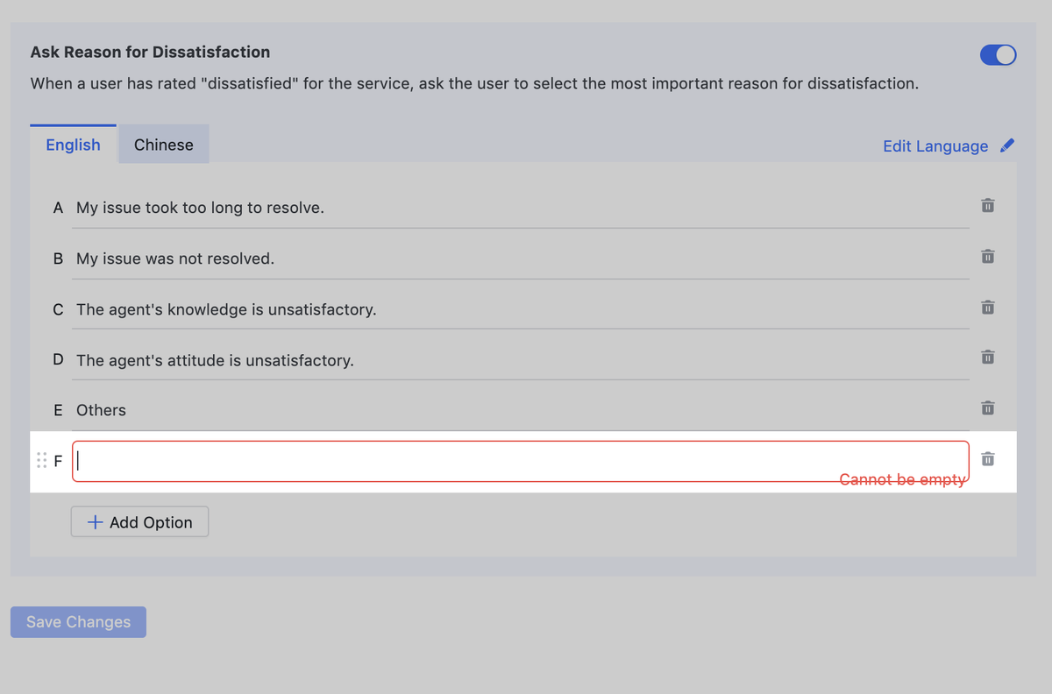Open the Edit Language link
This screenshot has width=1052, height=694.
pyautogui.click(x=935, y=146)
